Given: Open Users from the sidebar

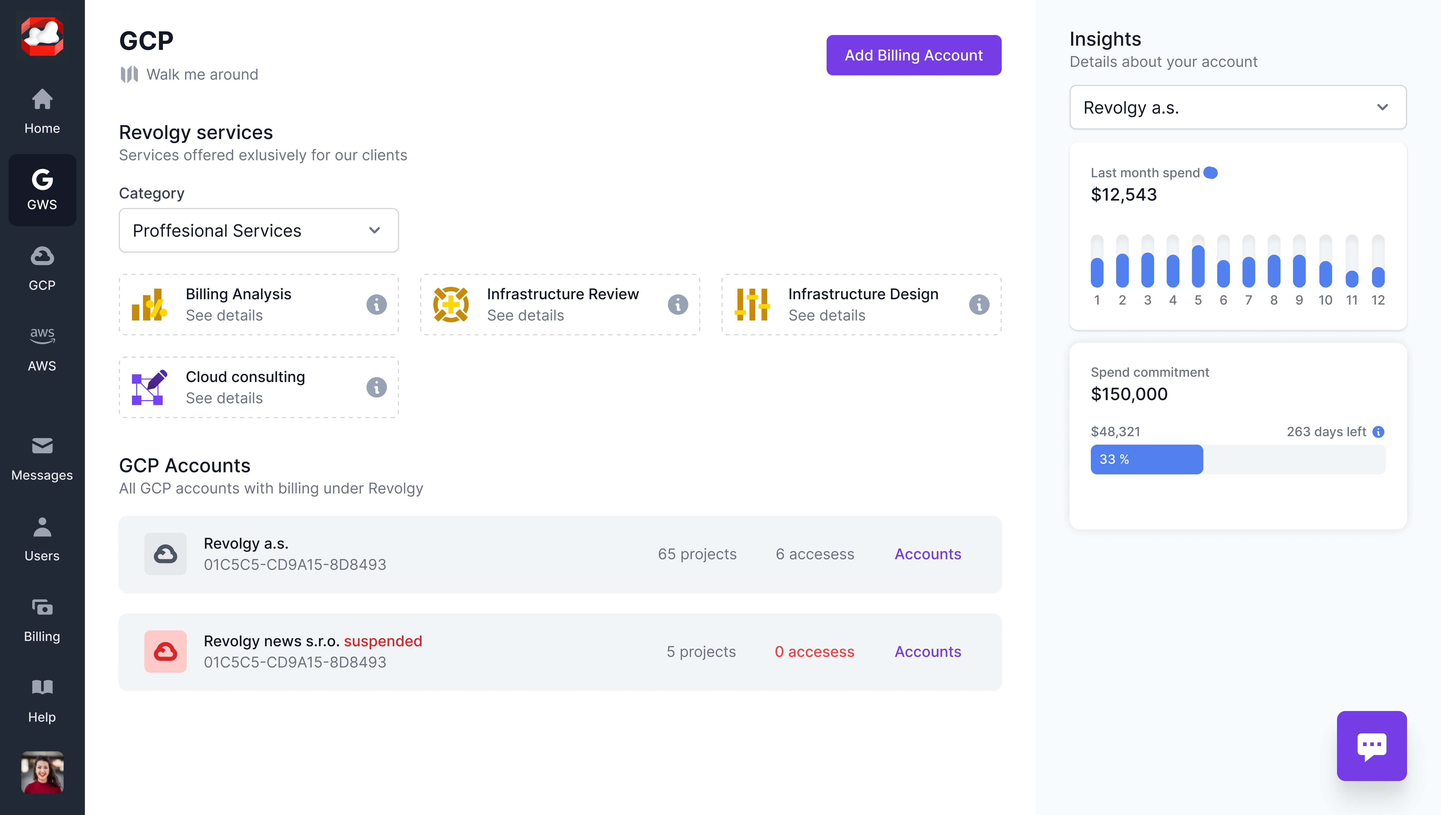Looking at the screenshot, I should (x=42, y=540).
